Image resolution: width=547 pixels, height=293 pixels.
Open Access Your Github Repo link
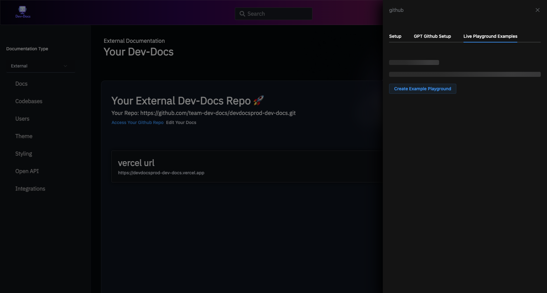(x=137, y=122)
